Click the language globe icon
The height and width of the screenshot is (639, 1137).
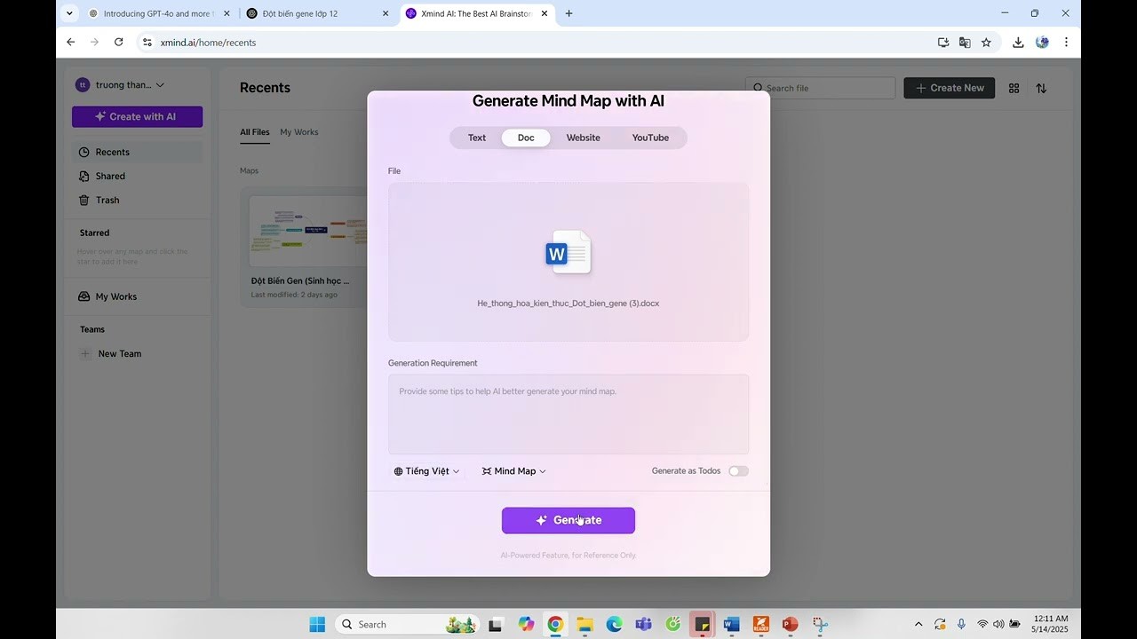pyautogui.click(x=397, y=471)
